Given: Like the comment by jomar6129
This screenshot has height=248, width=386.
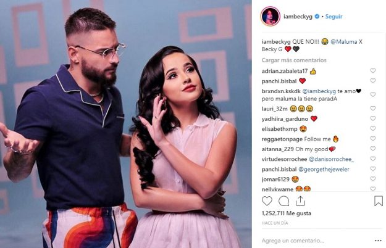Looking at the screenshot, I should point(373,179).
